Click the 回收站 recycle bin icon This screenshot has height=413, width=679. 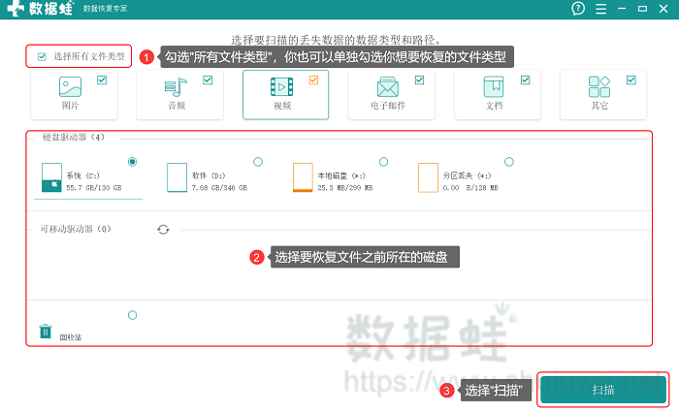point(46,332)
